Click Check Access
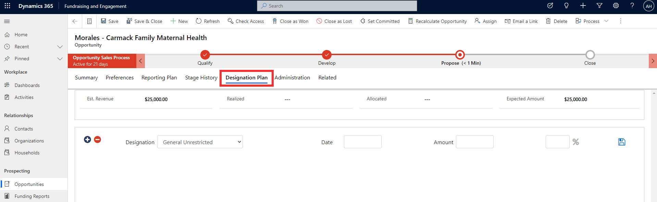 pyautogui.click(x=246, y=21)
